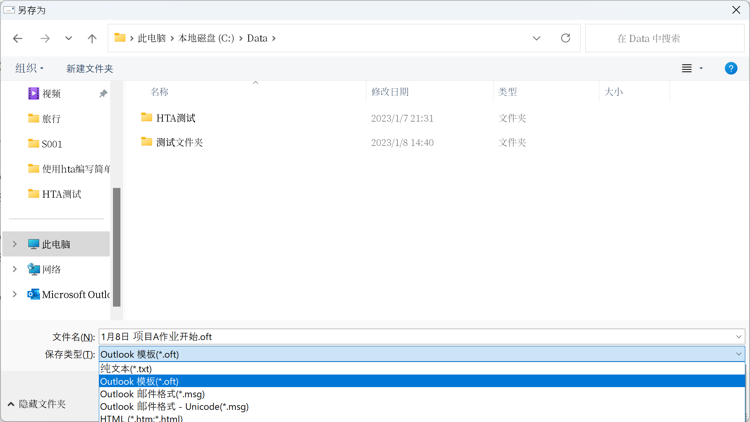750x422 pixels.
Task: Open the address bar history dropdown
Action: click(536, 38)
